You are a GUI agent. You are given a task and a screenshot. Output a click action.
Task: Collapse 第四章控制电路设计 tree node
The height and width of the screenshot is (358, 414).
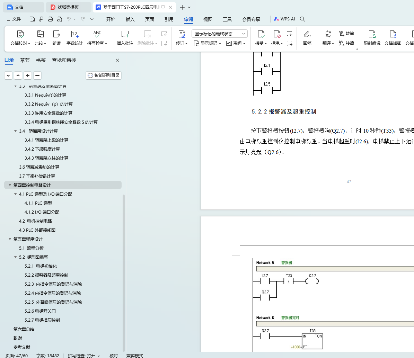coord(10,185)
